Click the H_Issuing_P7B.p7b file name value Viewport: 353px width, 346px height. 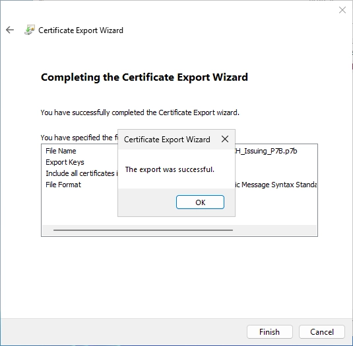266,151
